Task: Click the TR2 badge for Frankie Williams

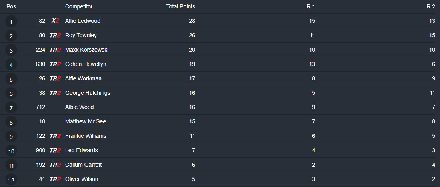Action: click(55, 136)
